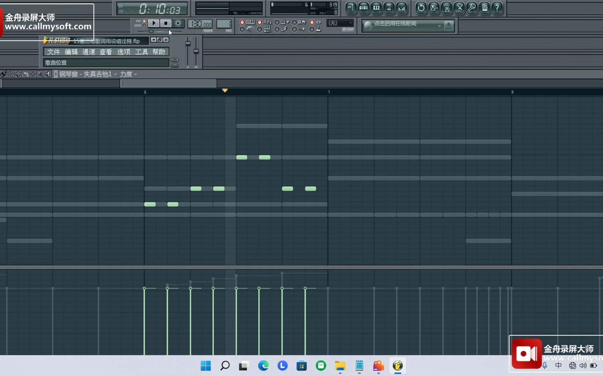Viewport: 603px width, 376px height.
Task: Open the 力度 velocity display dropdown
Action: coord(128,74)
